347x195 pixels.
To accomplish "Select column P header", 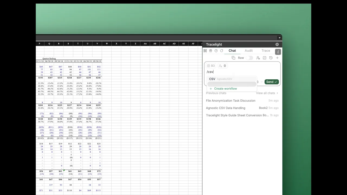I will pyautogui.click(x=40, y=44).
